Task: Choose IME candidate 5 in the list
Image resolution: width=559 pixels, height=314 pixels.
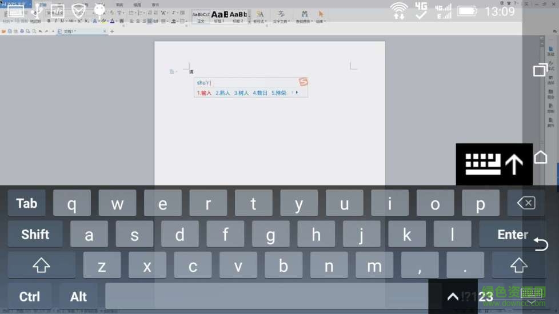Action: click(x=279, y=93)
